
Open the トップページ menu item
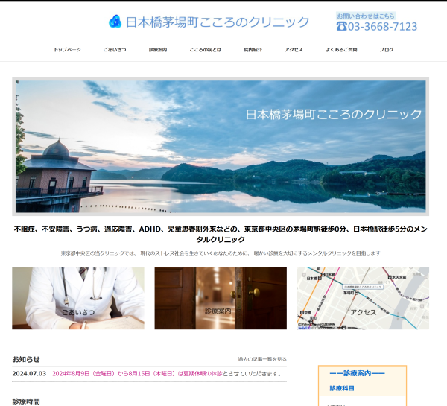click(x=67, y=50)
